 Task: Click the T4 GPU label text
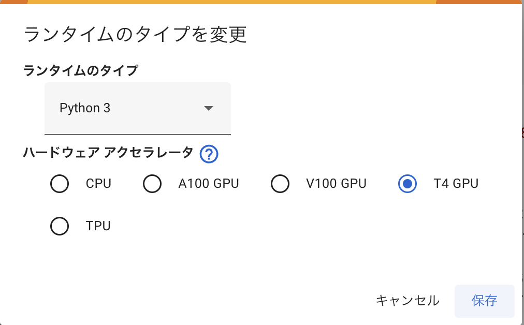click(456, 184)
